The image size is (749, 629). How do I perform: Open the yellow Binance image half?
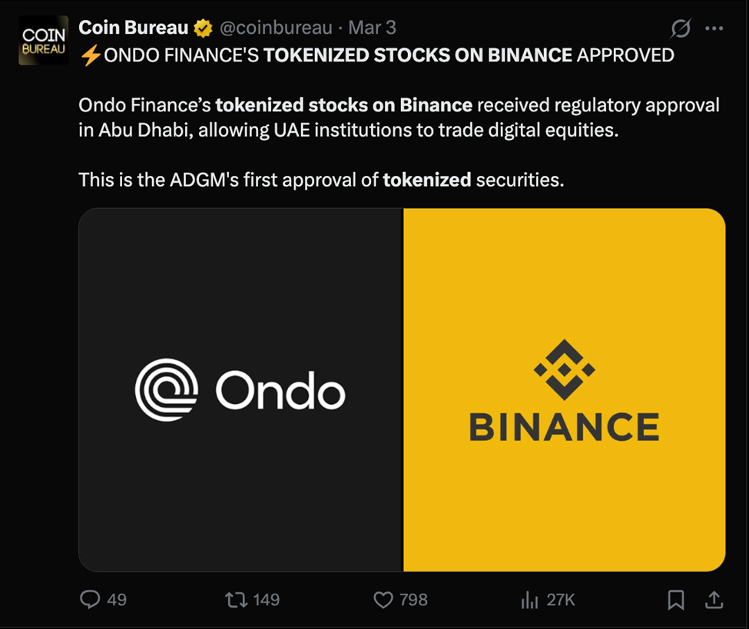pos(564,390)
